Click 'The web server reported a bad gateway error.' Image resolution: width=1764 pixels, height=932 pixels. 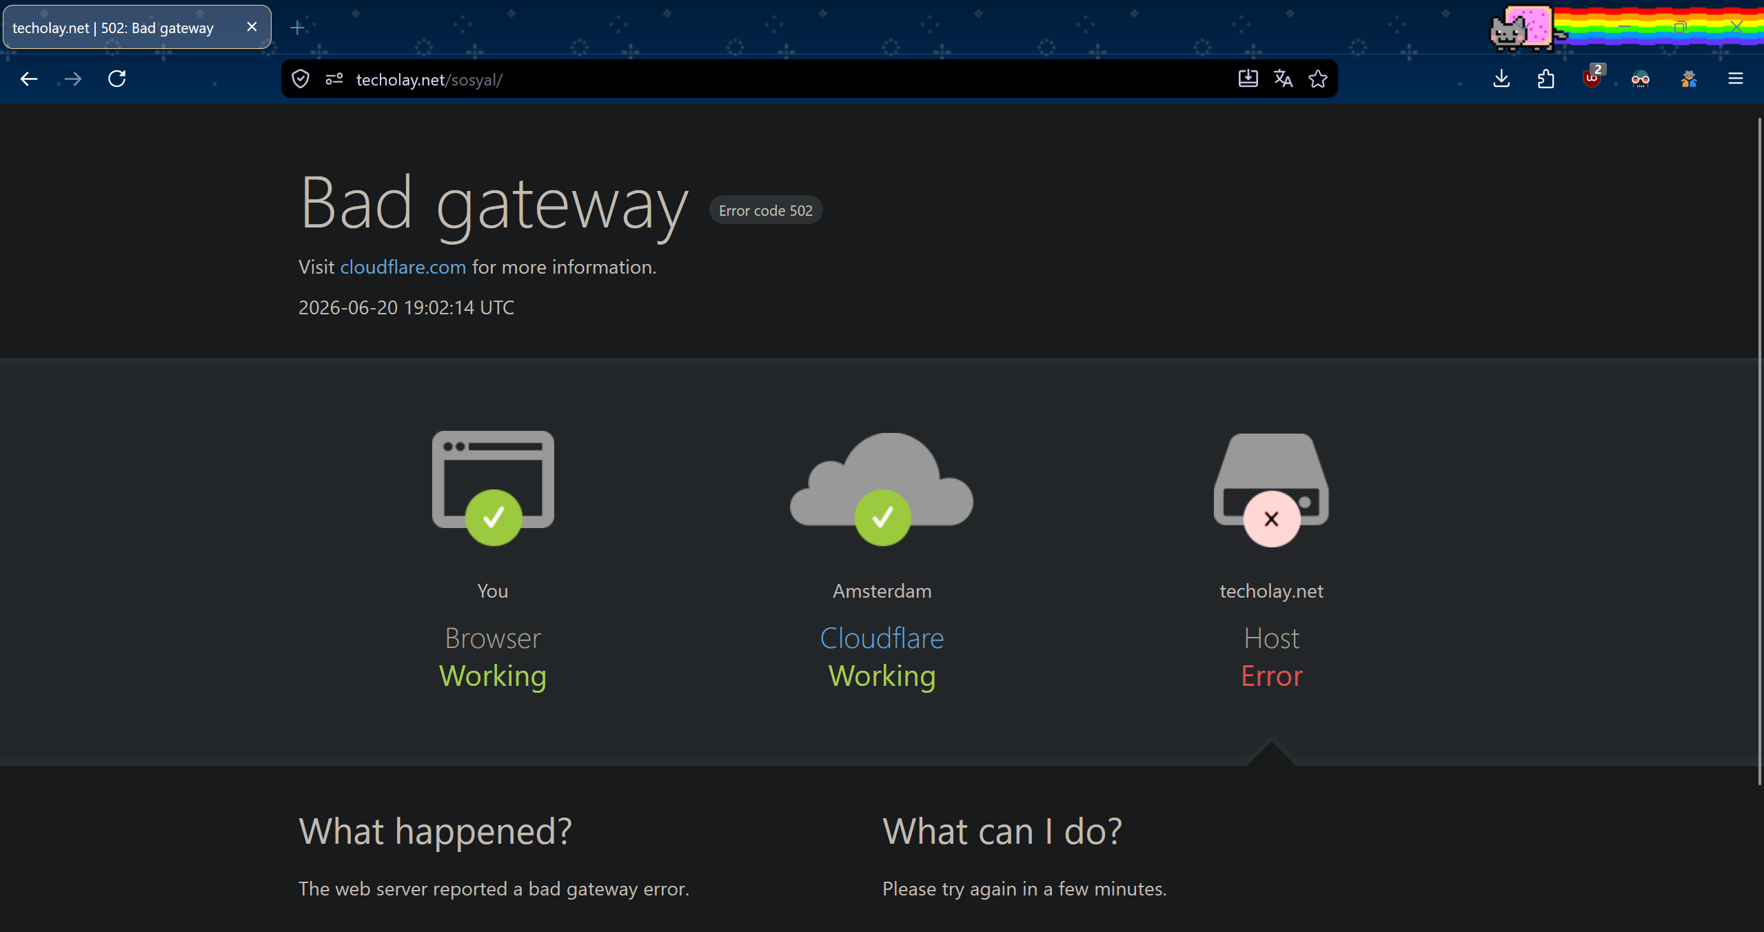tap(494, 889)
